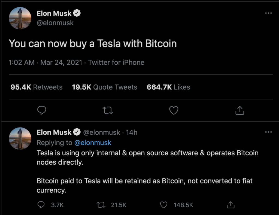Open the 14h timestamp on reply
The height and width of the screenshot is (215, 279).
tap(132, 132)
